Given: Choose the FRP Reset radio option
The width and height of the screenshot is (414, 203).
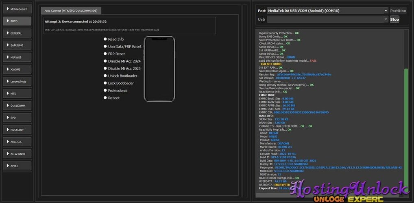Looking at the screenshot, I should tap(114, 54).
